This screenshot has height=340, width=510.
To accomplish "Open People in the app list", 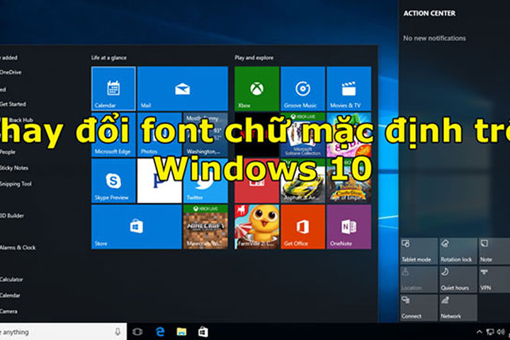I will (x=8, y=152).
